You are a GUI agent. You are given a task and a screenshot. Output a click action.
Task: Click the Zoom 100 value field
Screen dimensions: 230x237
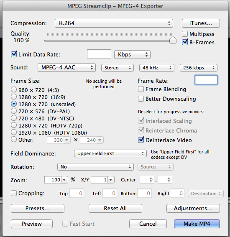[x=53, y=180]
